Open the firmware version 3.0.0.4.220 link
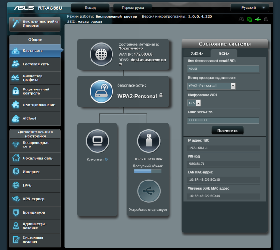The width and height of the screenshot is (280, 250). 200,17
